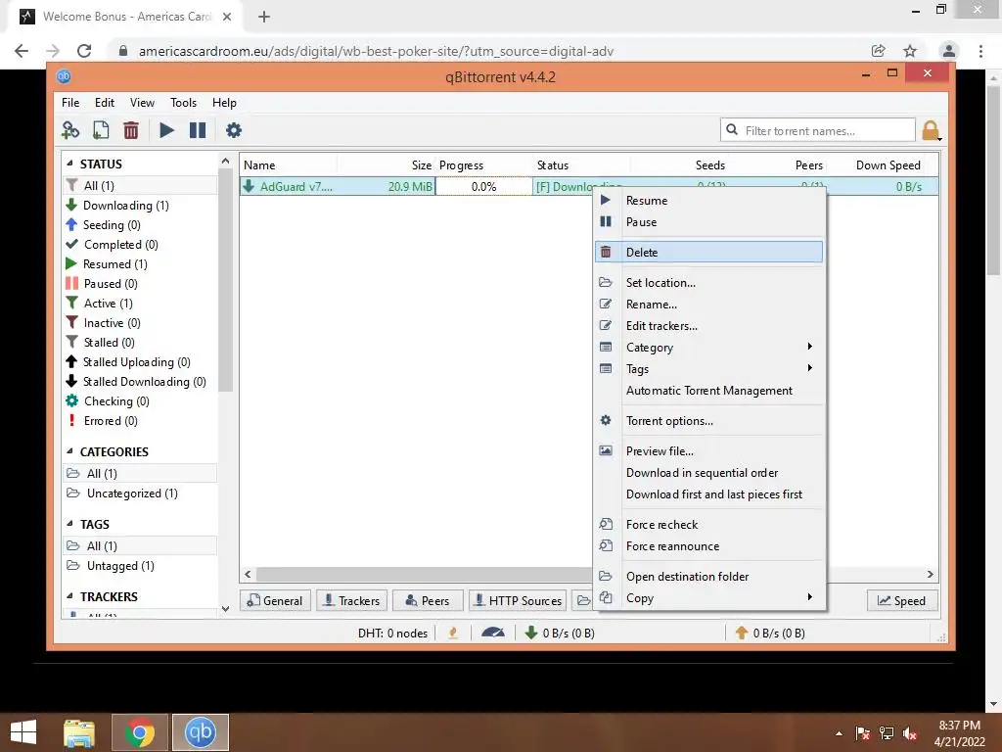The image size is (1002, 752).
Task: Click the connection status icon in status bar
Action: tap(453, 633)
